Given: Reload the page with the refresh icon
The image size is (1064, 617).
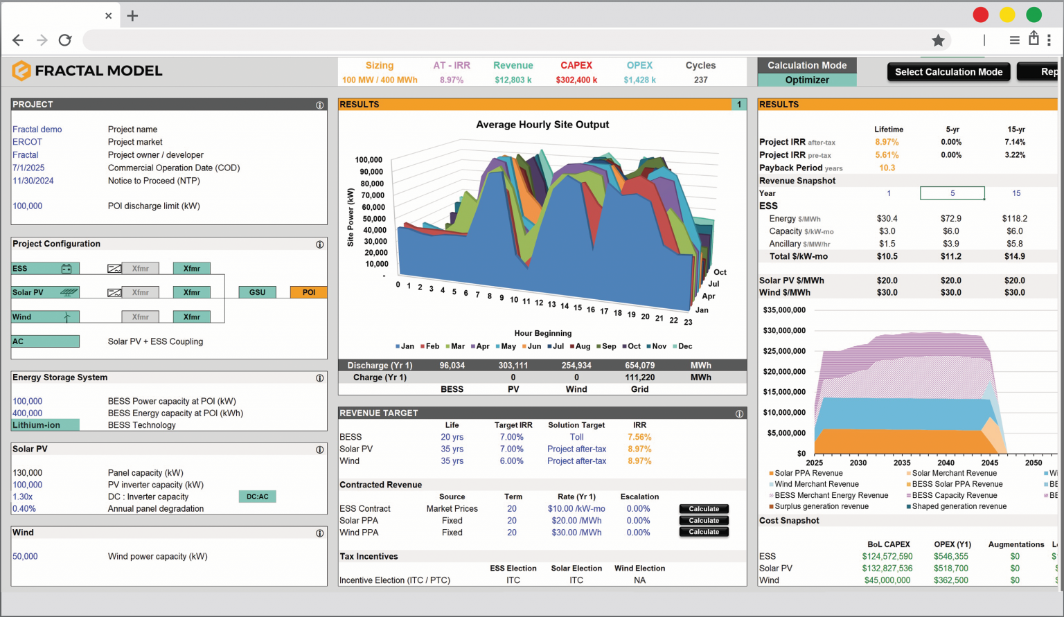Looking at the screenshot, I should coord(65,40).
